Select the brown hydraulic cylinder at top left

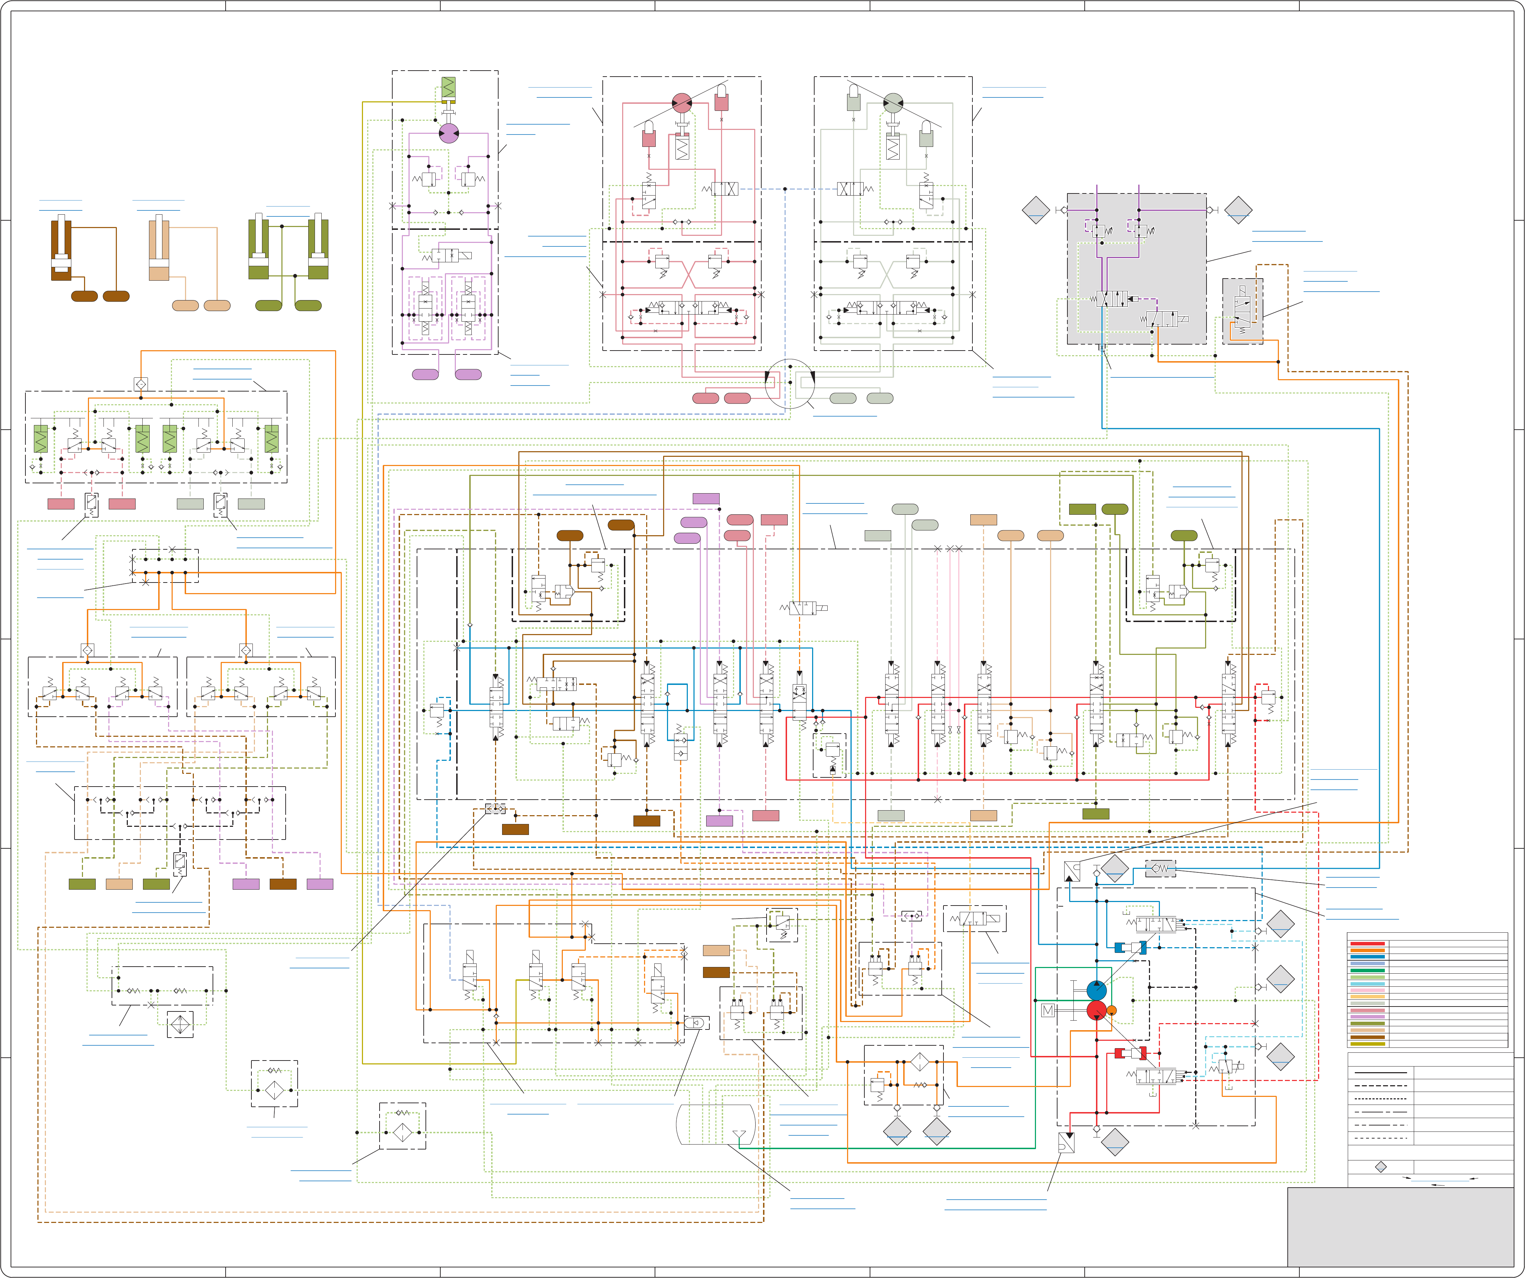coord(61,247)
